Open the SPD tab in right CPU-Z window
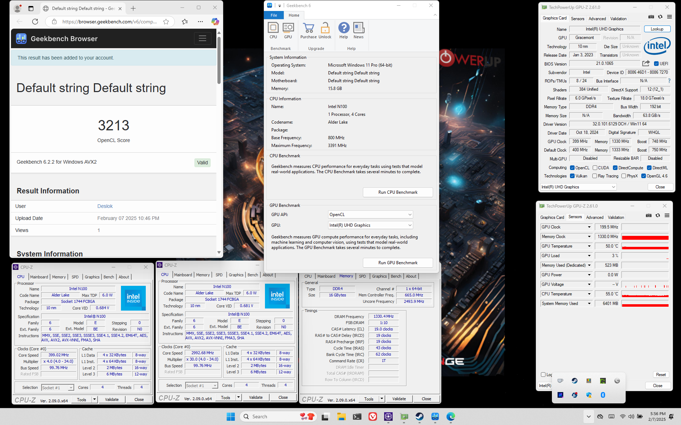 pos(362,276)
